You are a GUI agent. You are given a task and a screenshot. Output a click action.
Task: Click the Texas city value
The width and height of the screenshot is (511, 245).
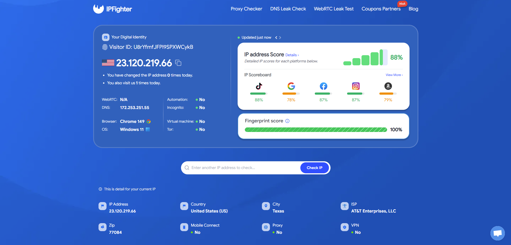click(x=278, y=211)
